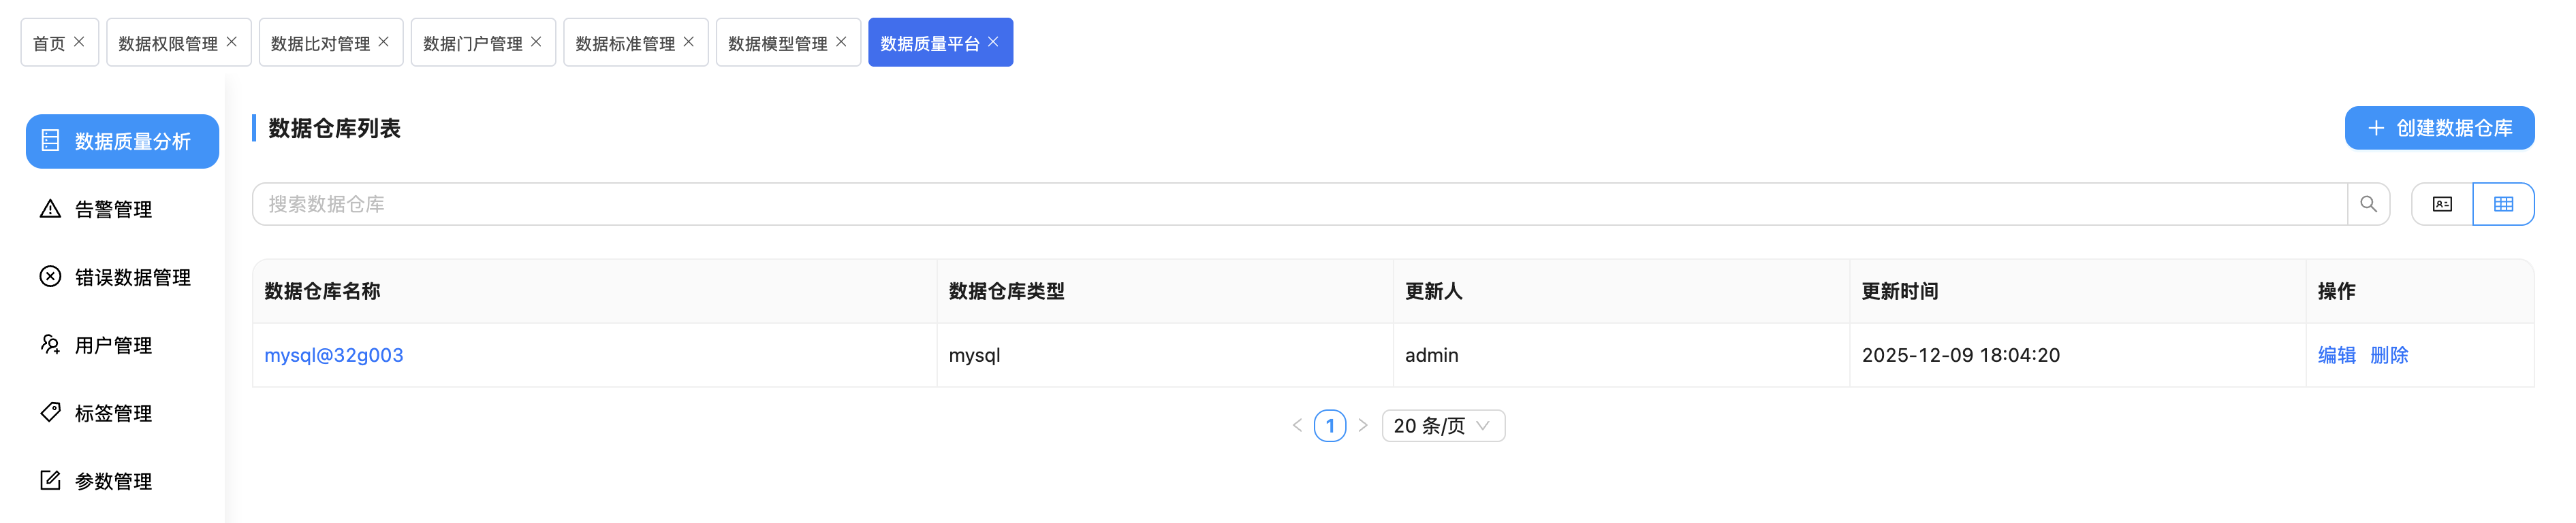Viewport: 2576px width, 523px height.
Task: Switch to the 数据比对管理 tab
Action: tap(320, 43)
